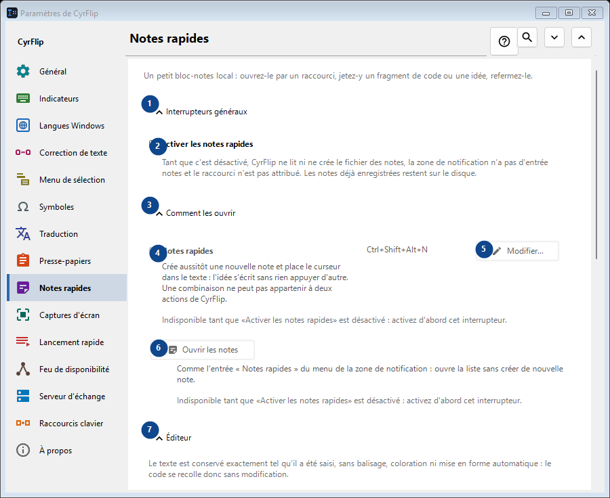610x498 pixels.
Task: Collapse the Interrupteurs généraux section
Action: tap(202, 112)
